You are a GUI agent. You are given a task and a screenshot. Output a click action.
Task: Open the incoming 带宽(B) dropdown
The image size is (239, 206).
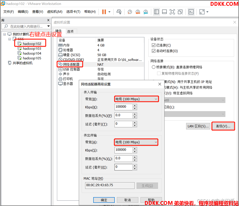click(136, 99)
